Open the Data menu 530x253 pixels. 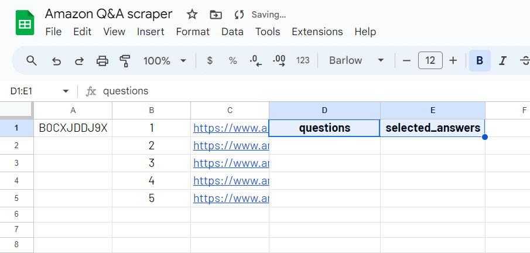tap(232, 32)
